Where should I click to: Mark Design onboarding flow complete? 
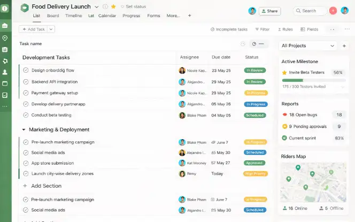(x=26, y=70)
